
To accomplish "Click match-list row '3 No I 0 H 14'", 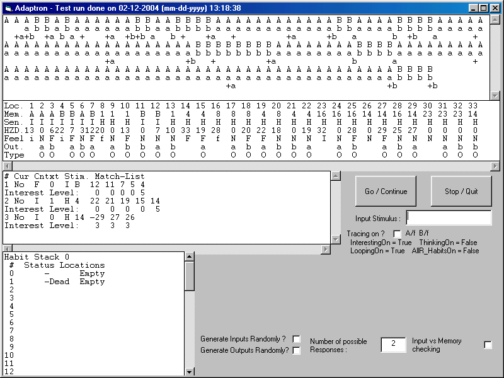I will click(69, 217).
